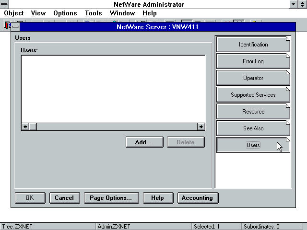
Task: Open the NetWare Server dialog control menu
Action: (15, 27)
